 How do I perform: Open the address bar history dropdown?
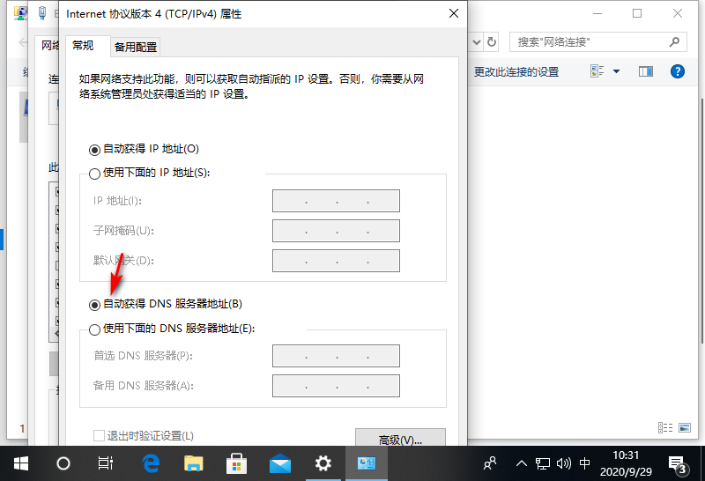point(477,41)
